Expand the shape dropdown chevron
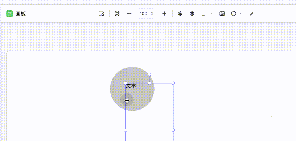296x141 pixels. (241, 13)
